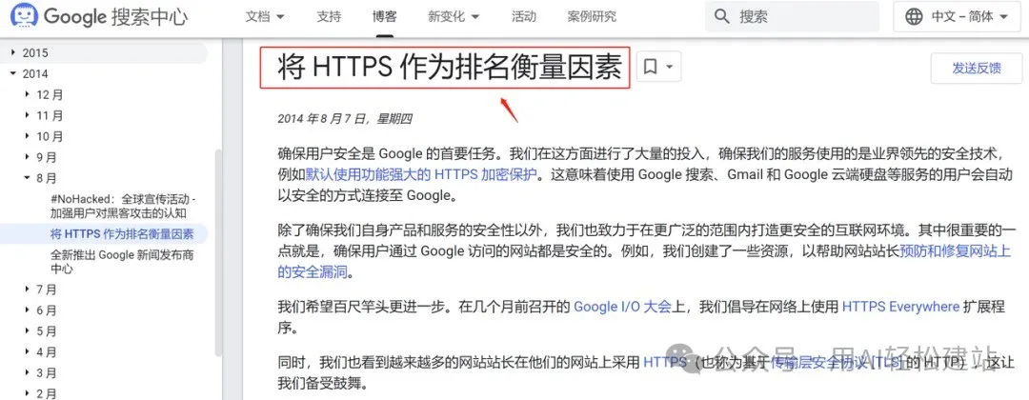This screenshot has height=400, width=1029.
Task: Expand the 4 月 node
Action: (x=28, y=352)
